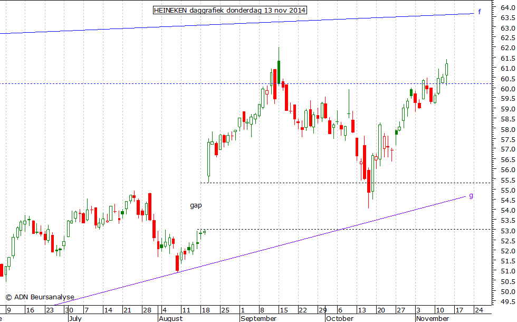Select the date label 7 on the time axis

[x=87, y=310]
